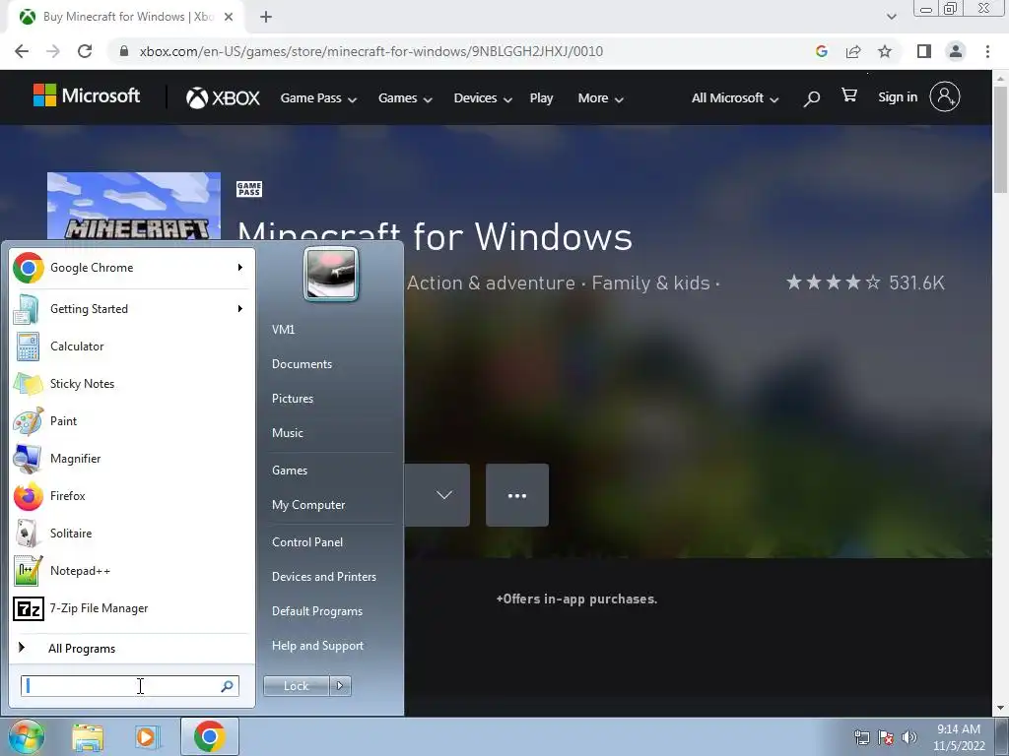Click the Windows Start orb
The width and height of the screenshot is (1009, 756).
click(26, 736)
